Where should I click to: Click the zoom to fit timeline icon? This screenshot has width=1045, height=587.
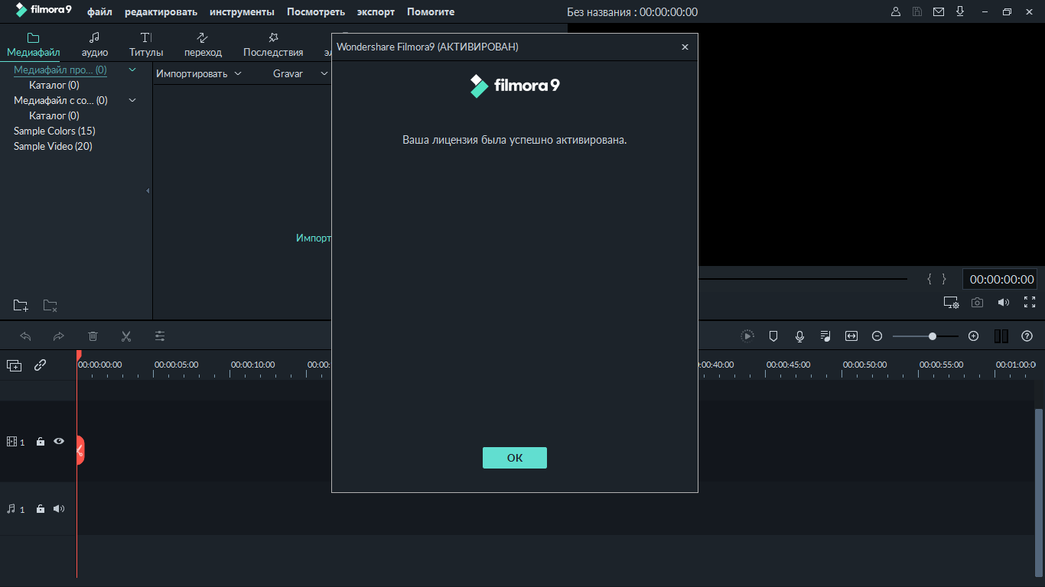point(851,336)
